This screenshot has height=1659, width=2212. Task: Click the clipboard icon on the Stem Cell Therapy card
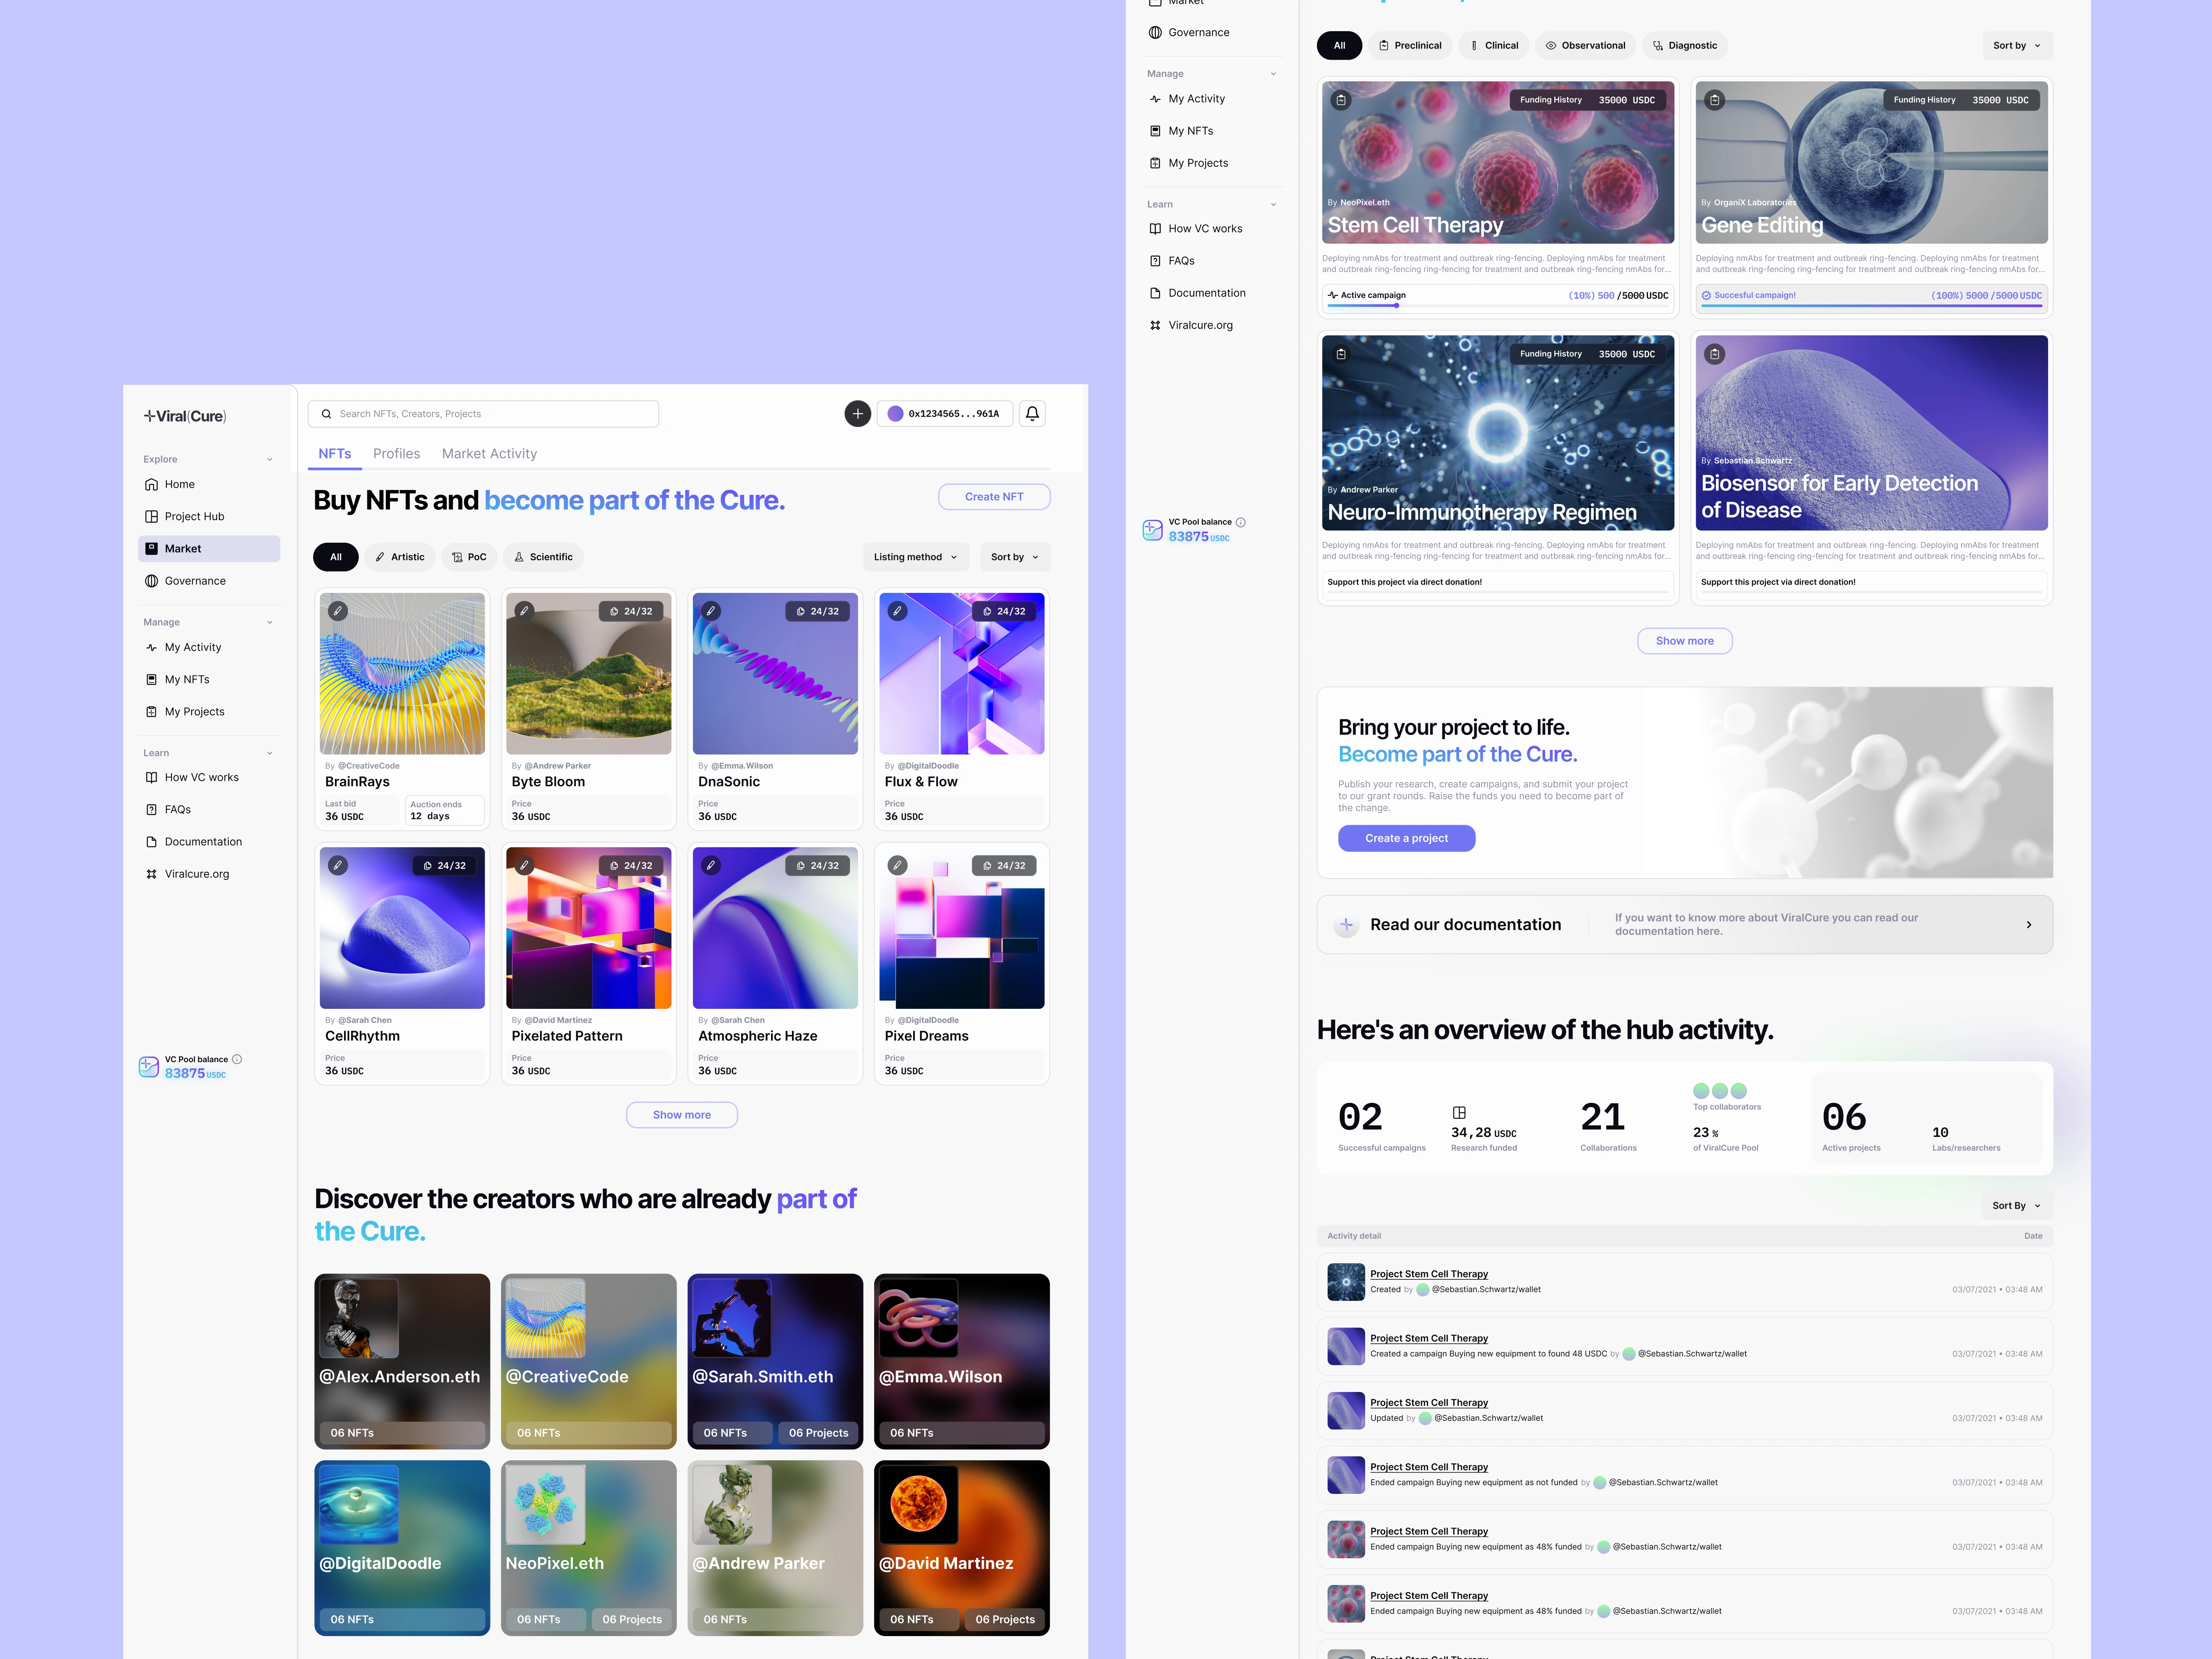[1341, 100]
